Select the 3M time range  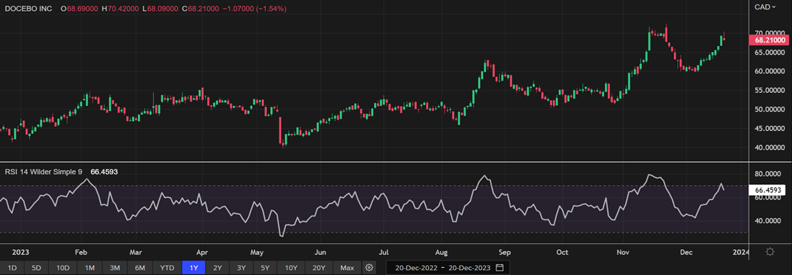pos(115,268)
